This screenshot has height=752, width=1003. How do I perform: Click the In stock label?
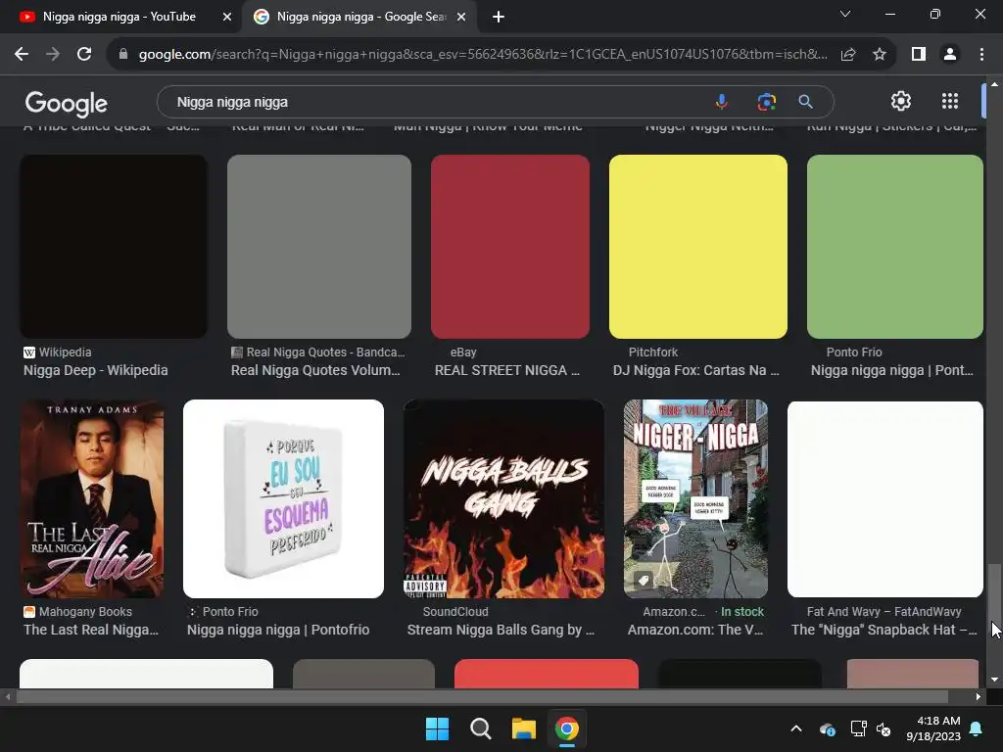pyautogui.click(x=742, y=612)
